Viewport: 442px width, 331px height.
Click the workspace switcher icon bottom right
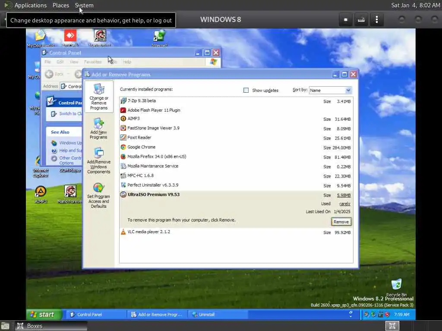point(392,326)
